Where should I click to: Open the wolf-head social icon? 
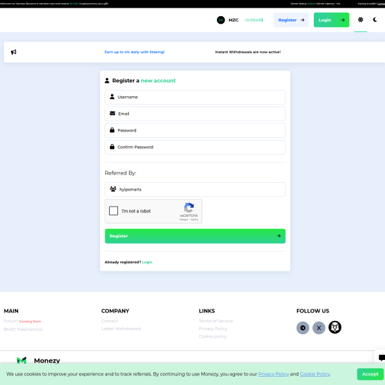coord(335,327)
